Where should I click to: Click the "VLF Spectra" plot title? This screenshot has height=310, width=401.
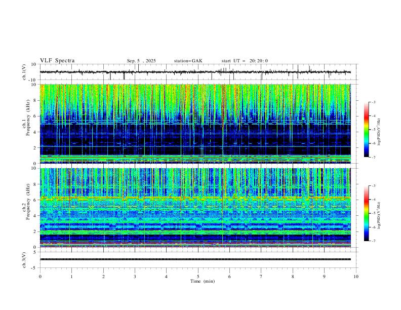(x=57, y=60)
